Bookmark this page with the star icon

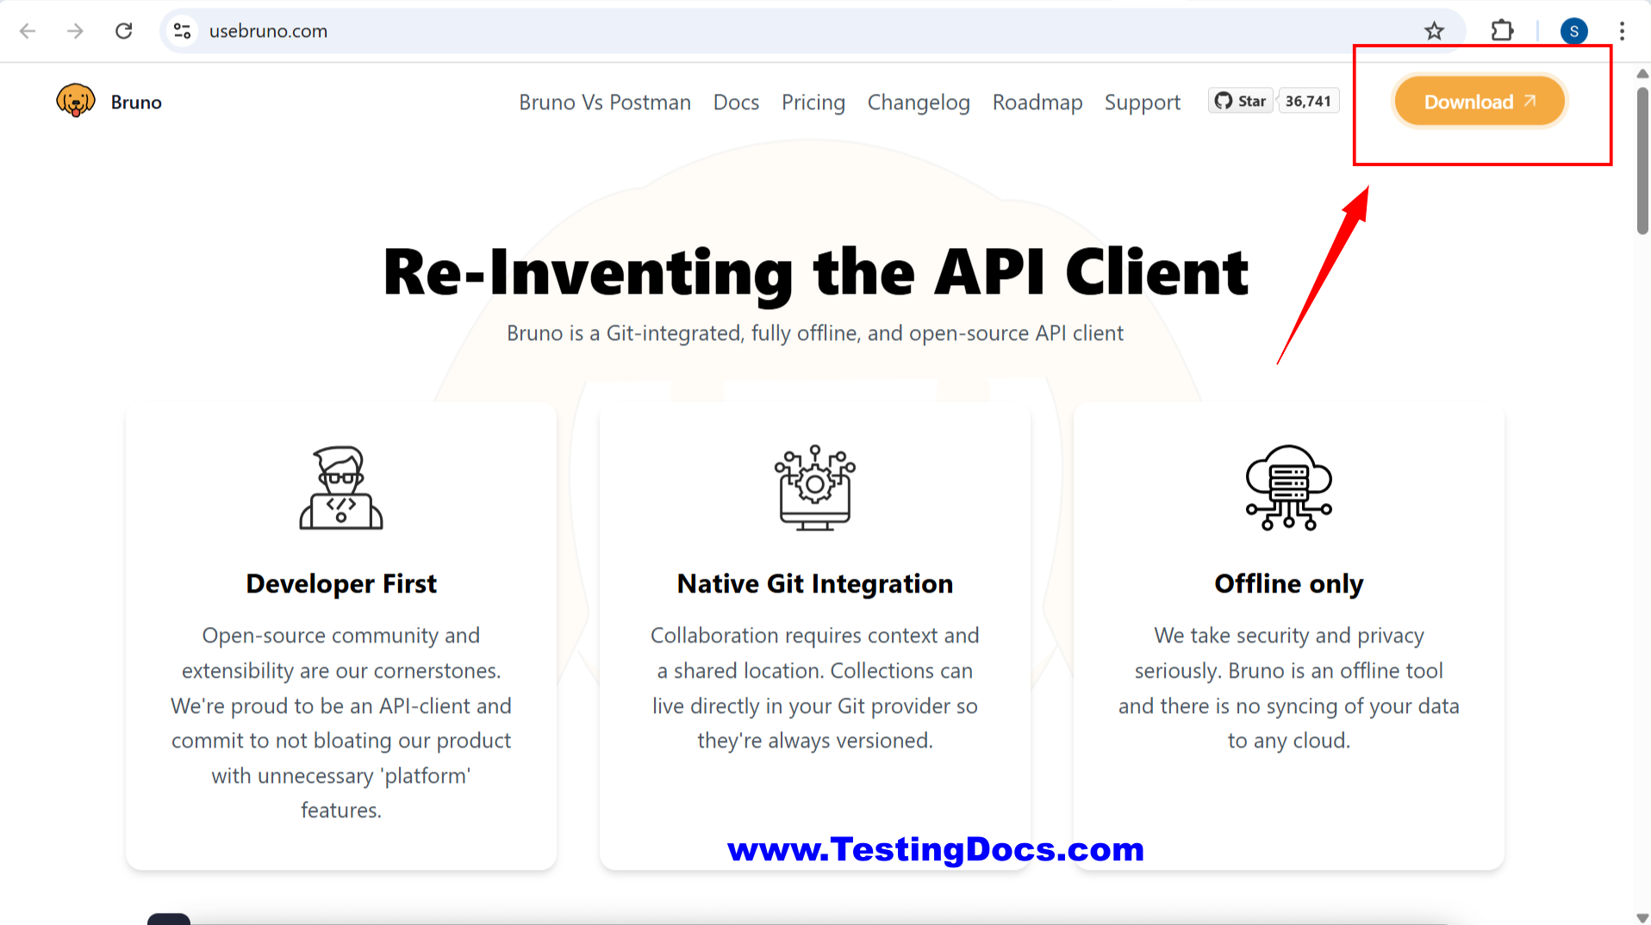coord(1434,31)
